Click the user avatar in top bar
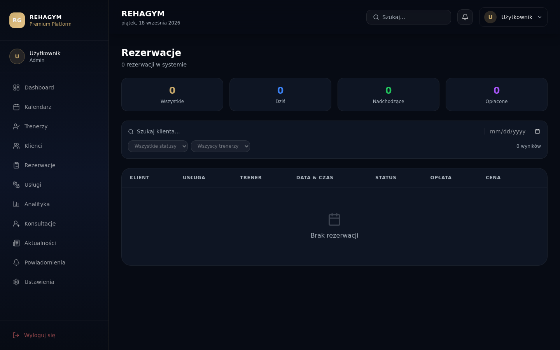The image size is (560, 350). tap(490, 17)
